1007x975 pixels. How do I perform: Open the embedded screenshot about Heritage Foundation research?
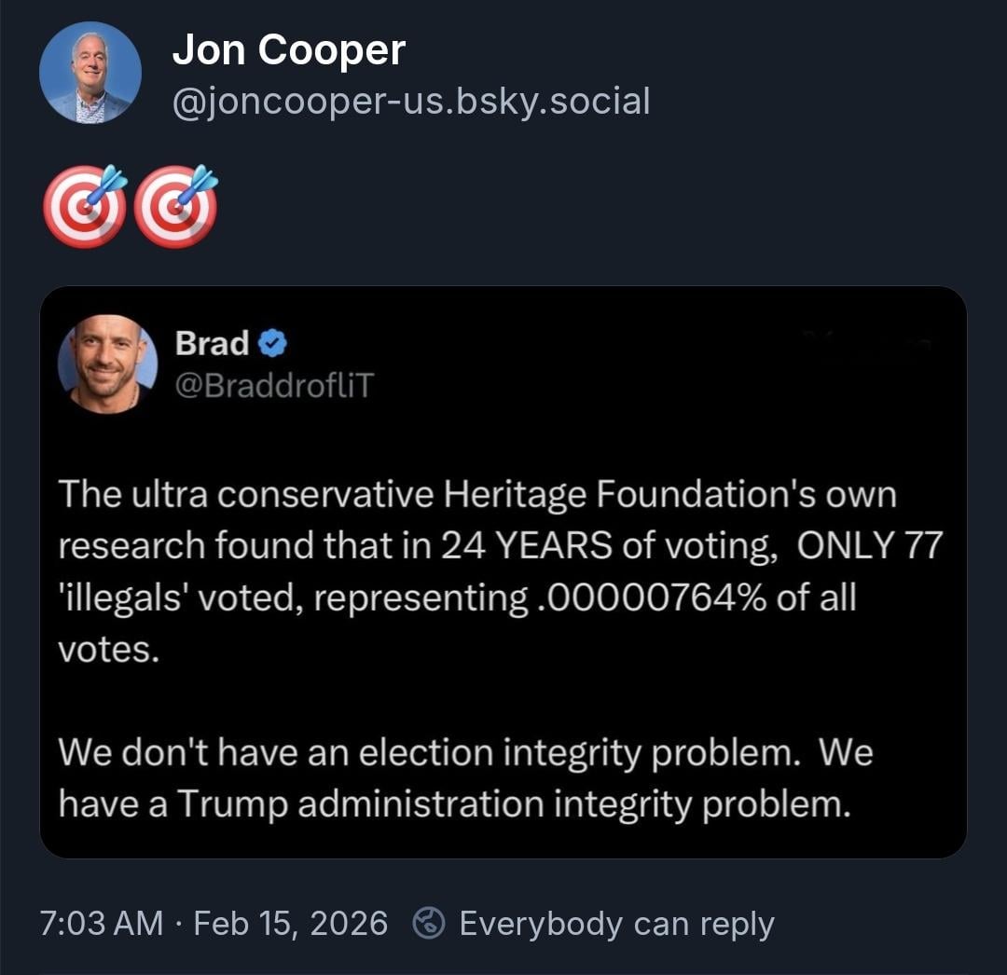point(503,571)
